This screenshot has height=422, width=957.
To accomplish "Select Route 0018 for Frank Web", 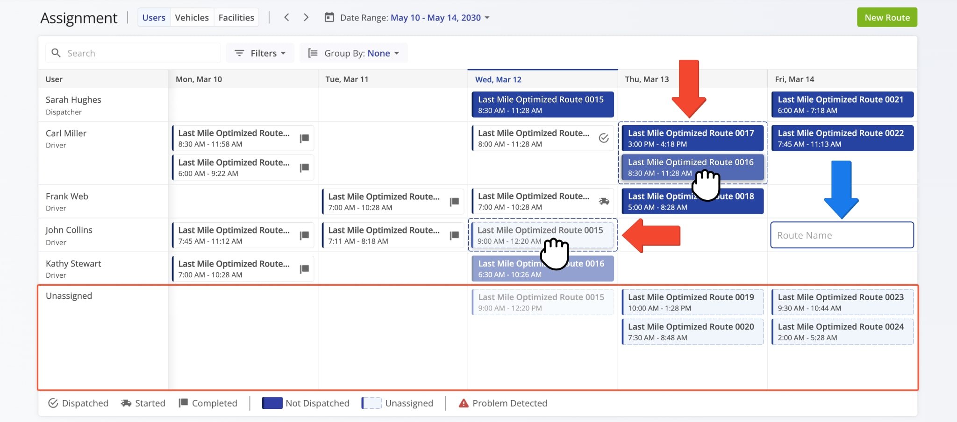I will click(693, 201).
